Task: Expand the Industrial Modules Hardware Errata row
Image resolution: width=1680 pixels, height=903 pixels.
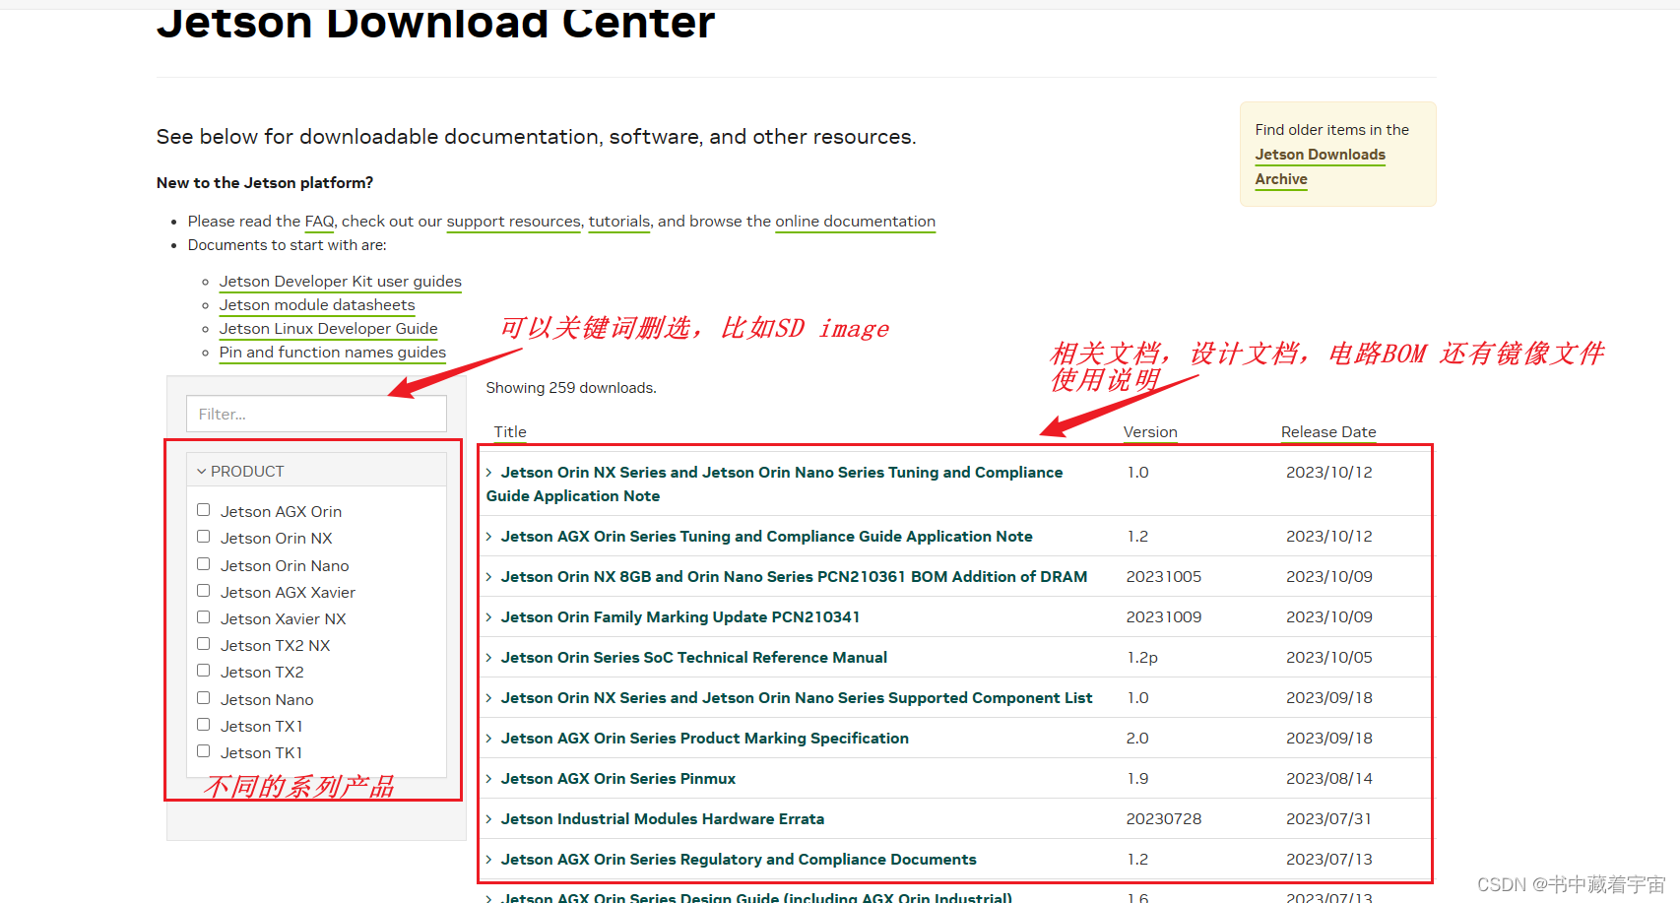Action: pyautogui.click(x=489, y=819)
